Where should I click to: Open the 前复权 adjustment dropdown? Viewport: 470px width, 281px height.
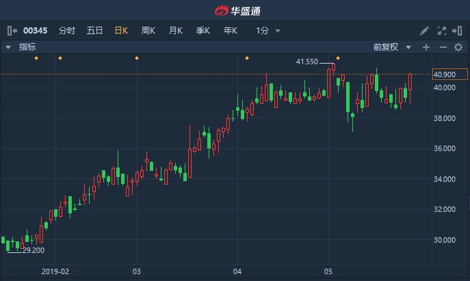(392, 47)
